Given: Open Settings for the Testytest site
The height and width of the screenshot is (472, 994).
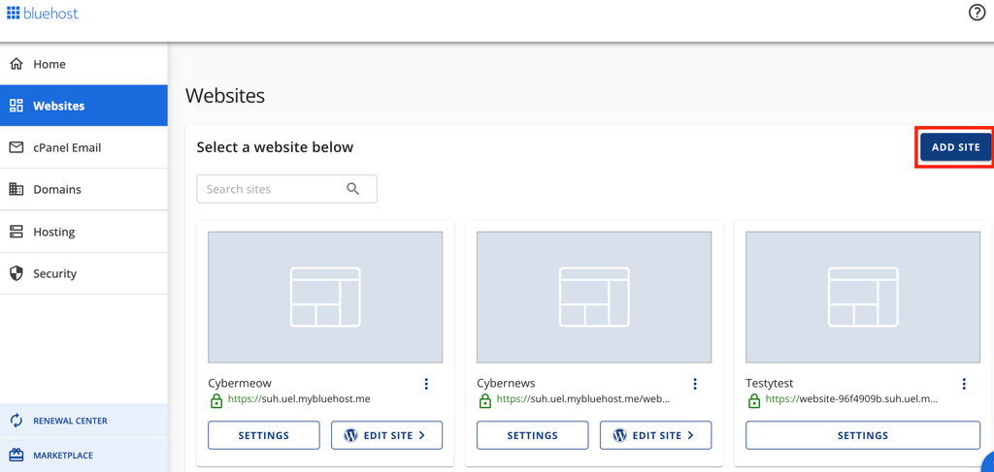Looking at the screenshot, I should coord(863,435).
